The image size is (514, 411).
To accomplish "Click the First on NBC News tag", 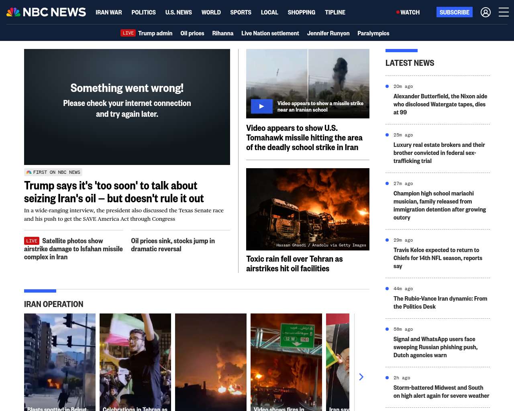I will 53,172.
